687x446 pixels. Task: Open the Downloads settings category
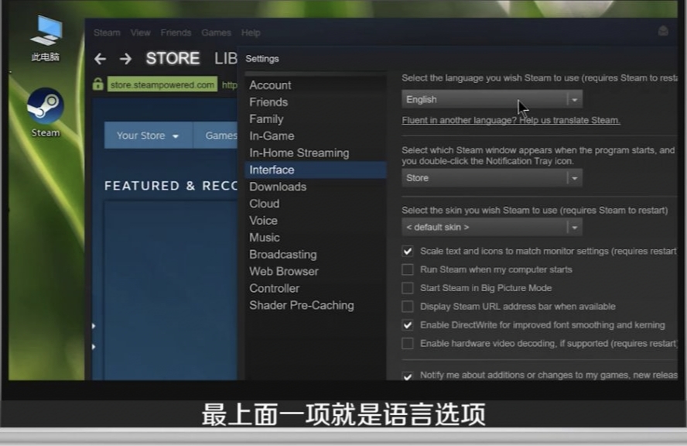316,187
